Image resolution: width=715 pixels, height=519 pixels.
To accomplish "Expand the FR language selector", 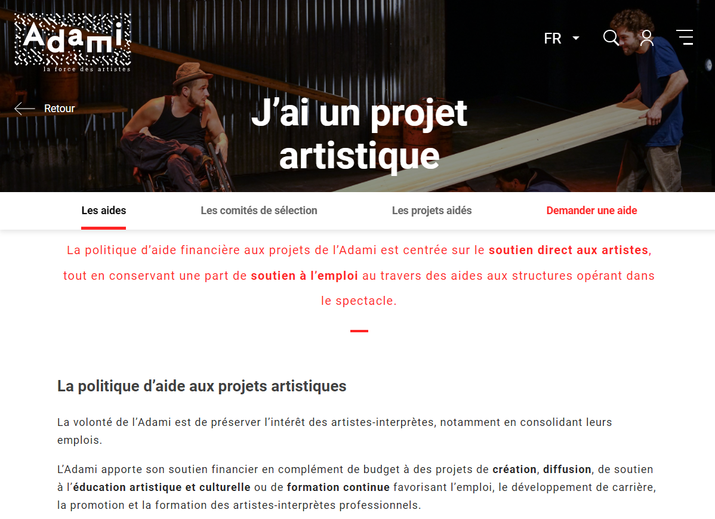I will tap(562, 38).
